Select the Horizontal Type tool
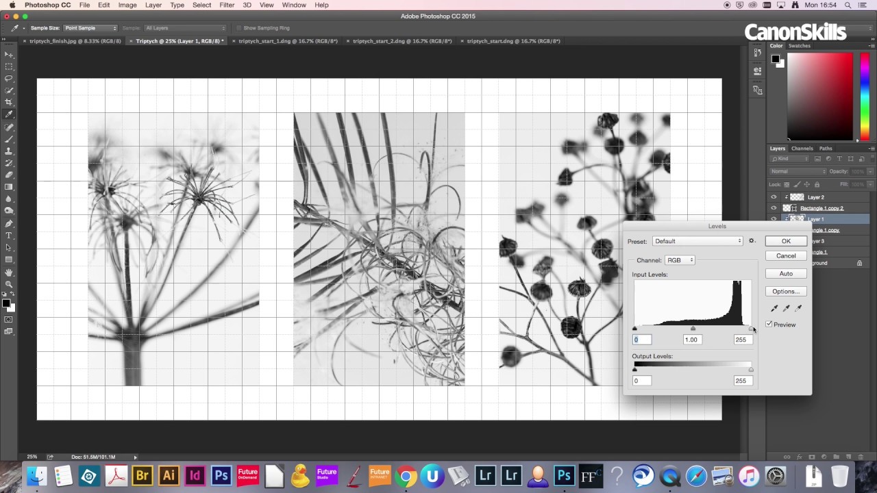This screenshot has width=877, height=493. (9, 236)
